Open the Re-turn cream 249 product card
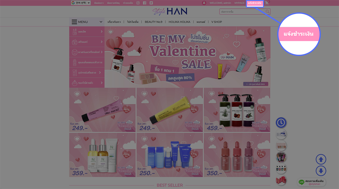 pos(102,110)
